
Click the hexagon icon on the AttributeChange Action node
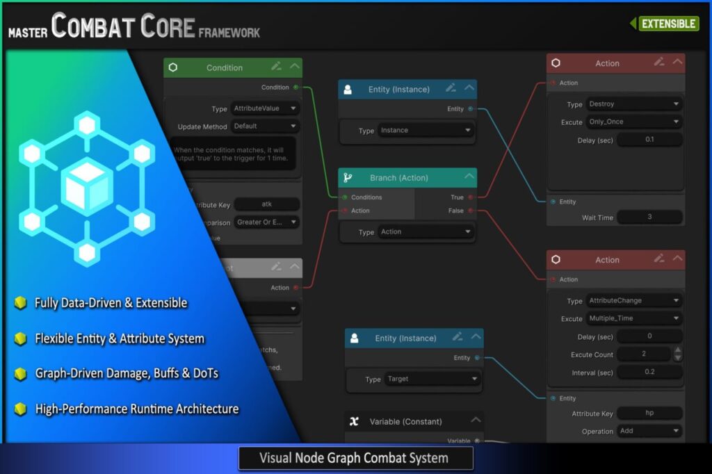[556, 259]
